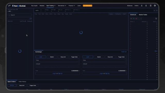Switch to Open Orders tab
Screen dimensions: 165x93
click(12, 82)
